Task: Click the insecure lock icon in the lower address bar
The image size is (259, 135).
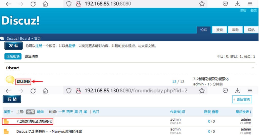Action: click(x=78, y=91)
